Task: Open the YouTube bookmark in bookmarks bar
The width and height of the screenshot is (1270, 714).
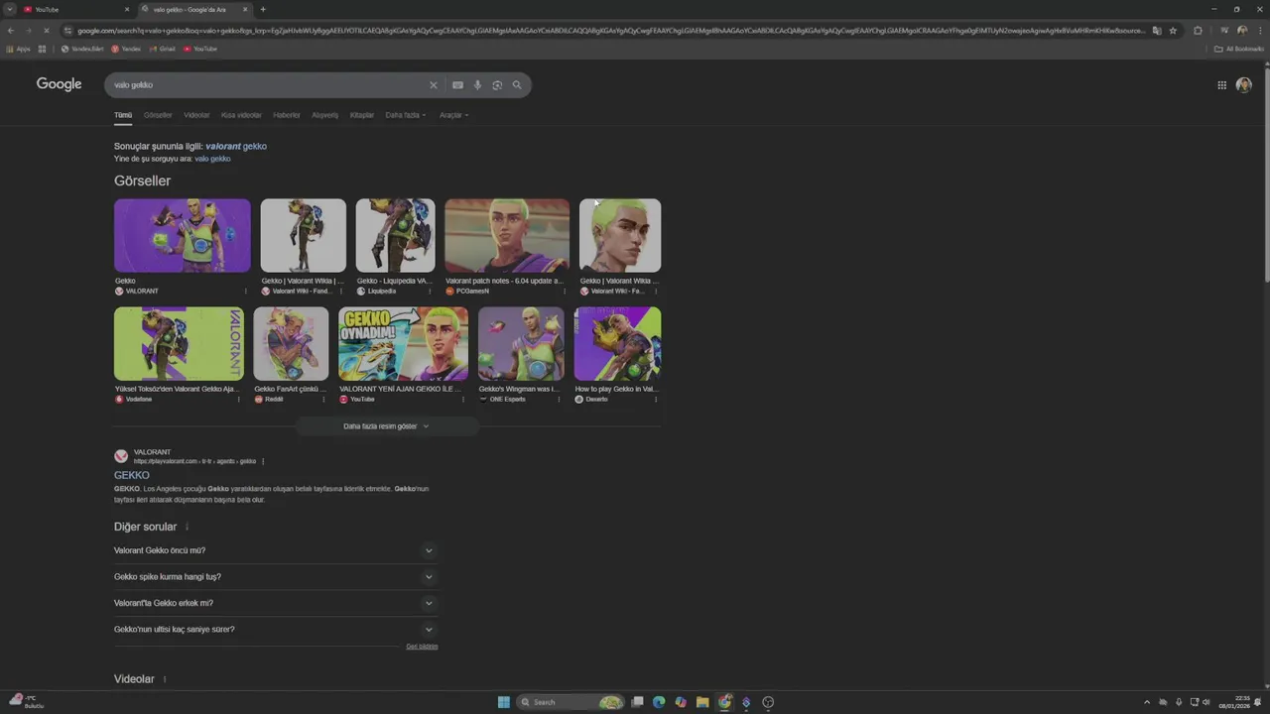Action: 199,49
